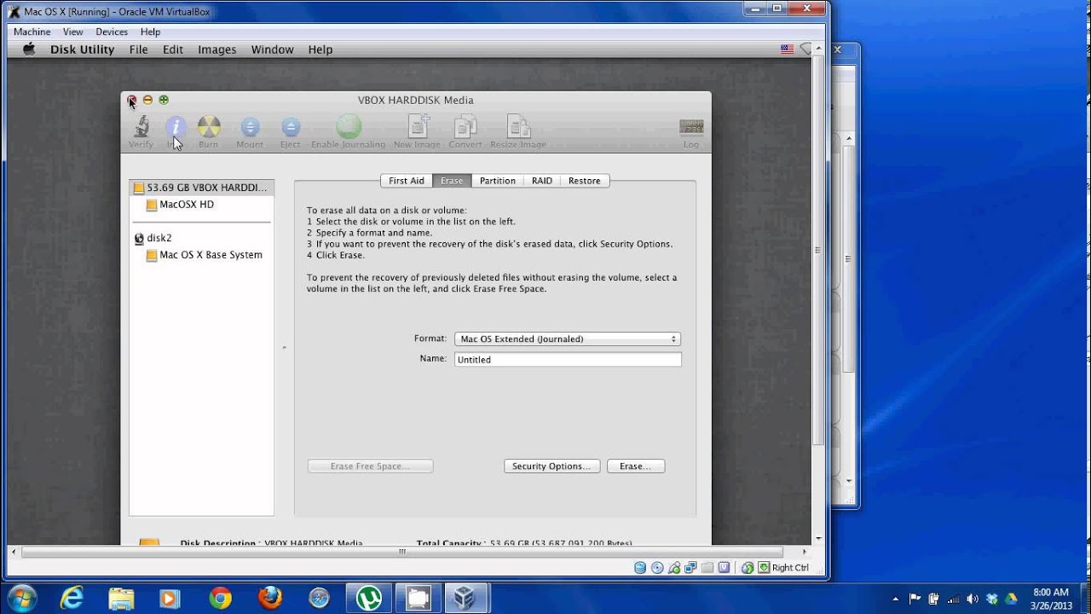Click the Verify microscope toolbar icon
The height and width of the screenshot is (614, 1091).
click(x=141, y=127)
